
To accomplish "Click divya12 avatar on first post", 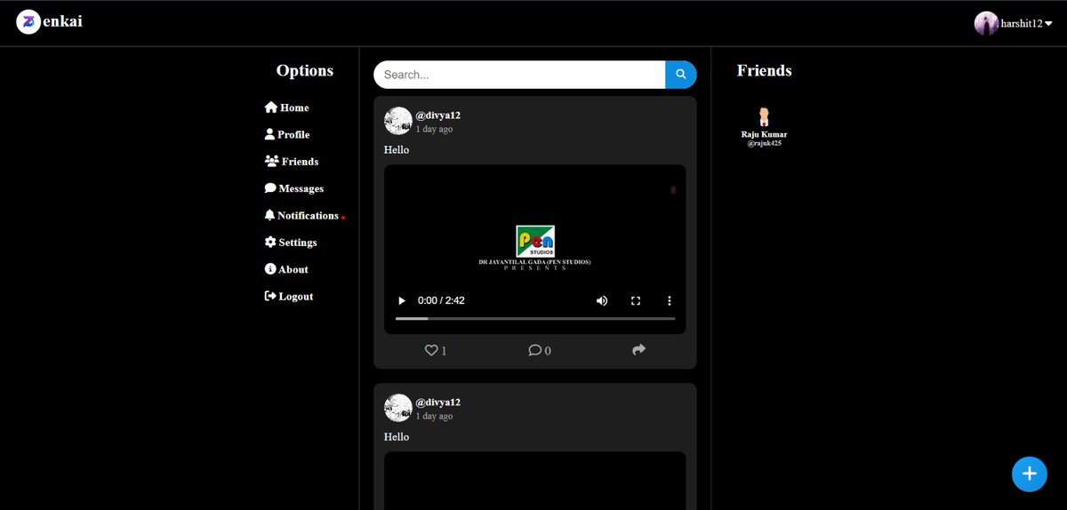I will (397, 121).
